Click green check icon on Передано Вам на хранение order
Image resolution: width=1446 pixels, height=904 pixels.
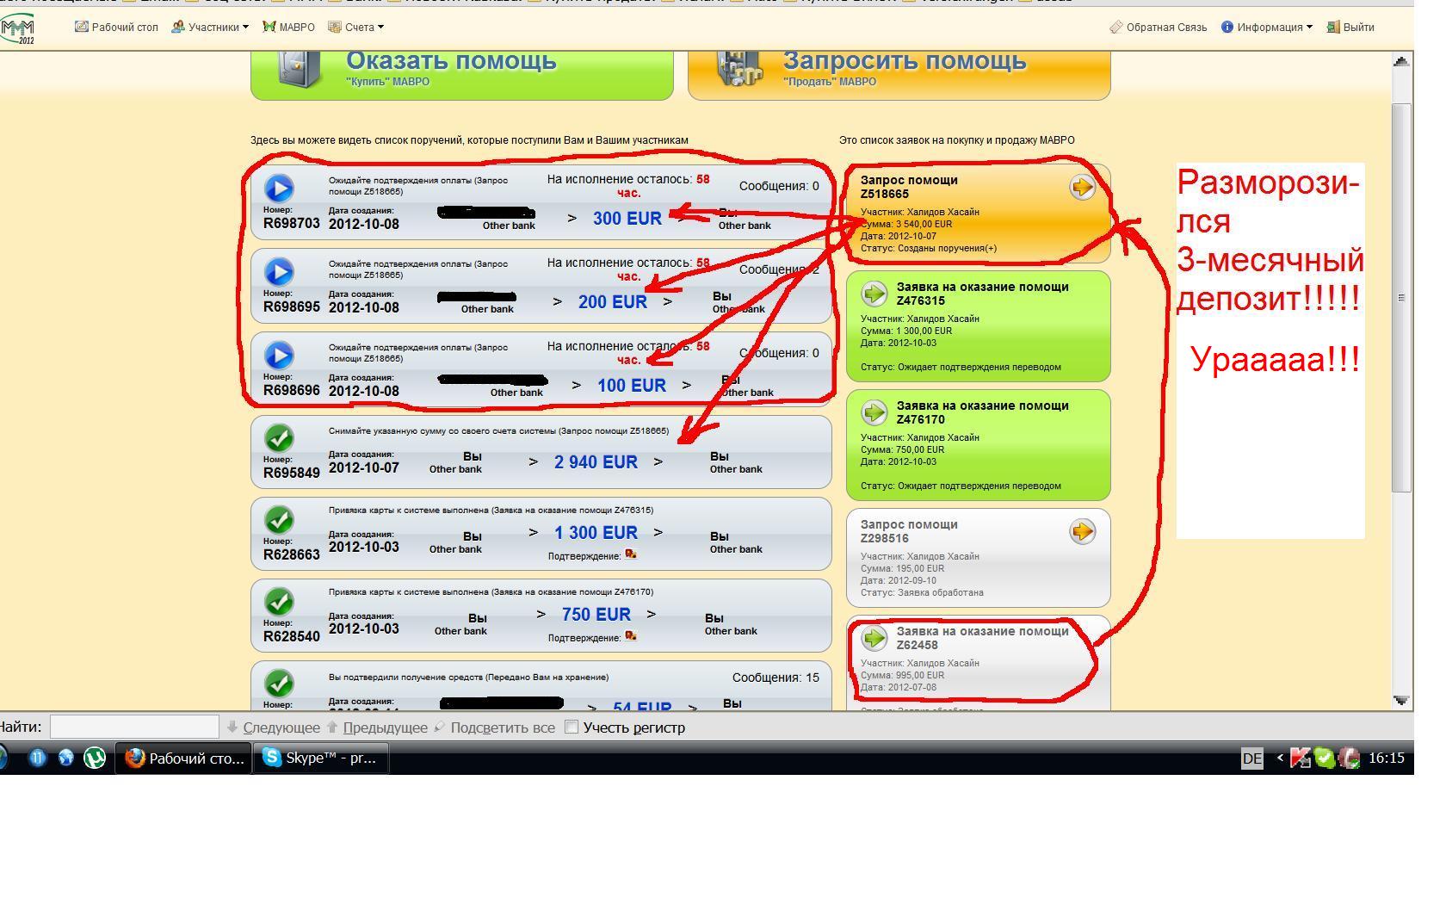pyautogui.click(x=279, y=684)
